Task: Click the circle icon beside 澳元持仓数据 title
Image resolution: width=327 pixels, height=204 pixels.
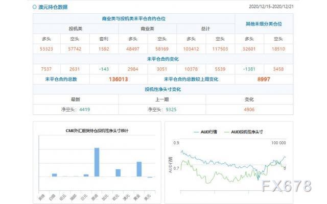Action: pyautogui.click(x=35, y=7)
